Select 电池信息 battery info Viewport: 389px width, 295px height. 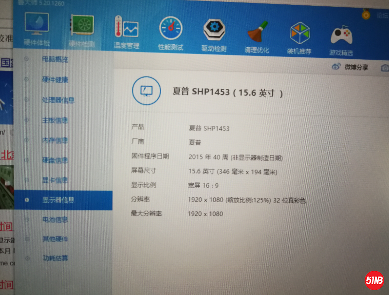55,220
